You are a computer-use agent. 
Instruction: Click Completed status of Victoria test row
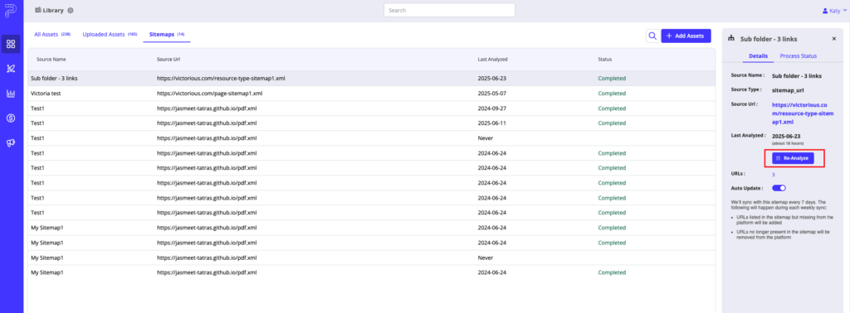(x=612, y=93)
